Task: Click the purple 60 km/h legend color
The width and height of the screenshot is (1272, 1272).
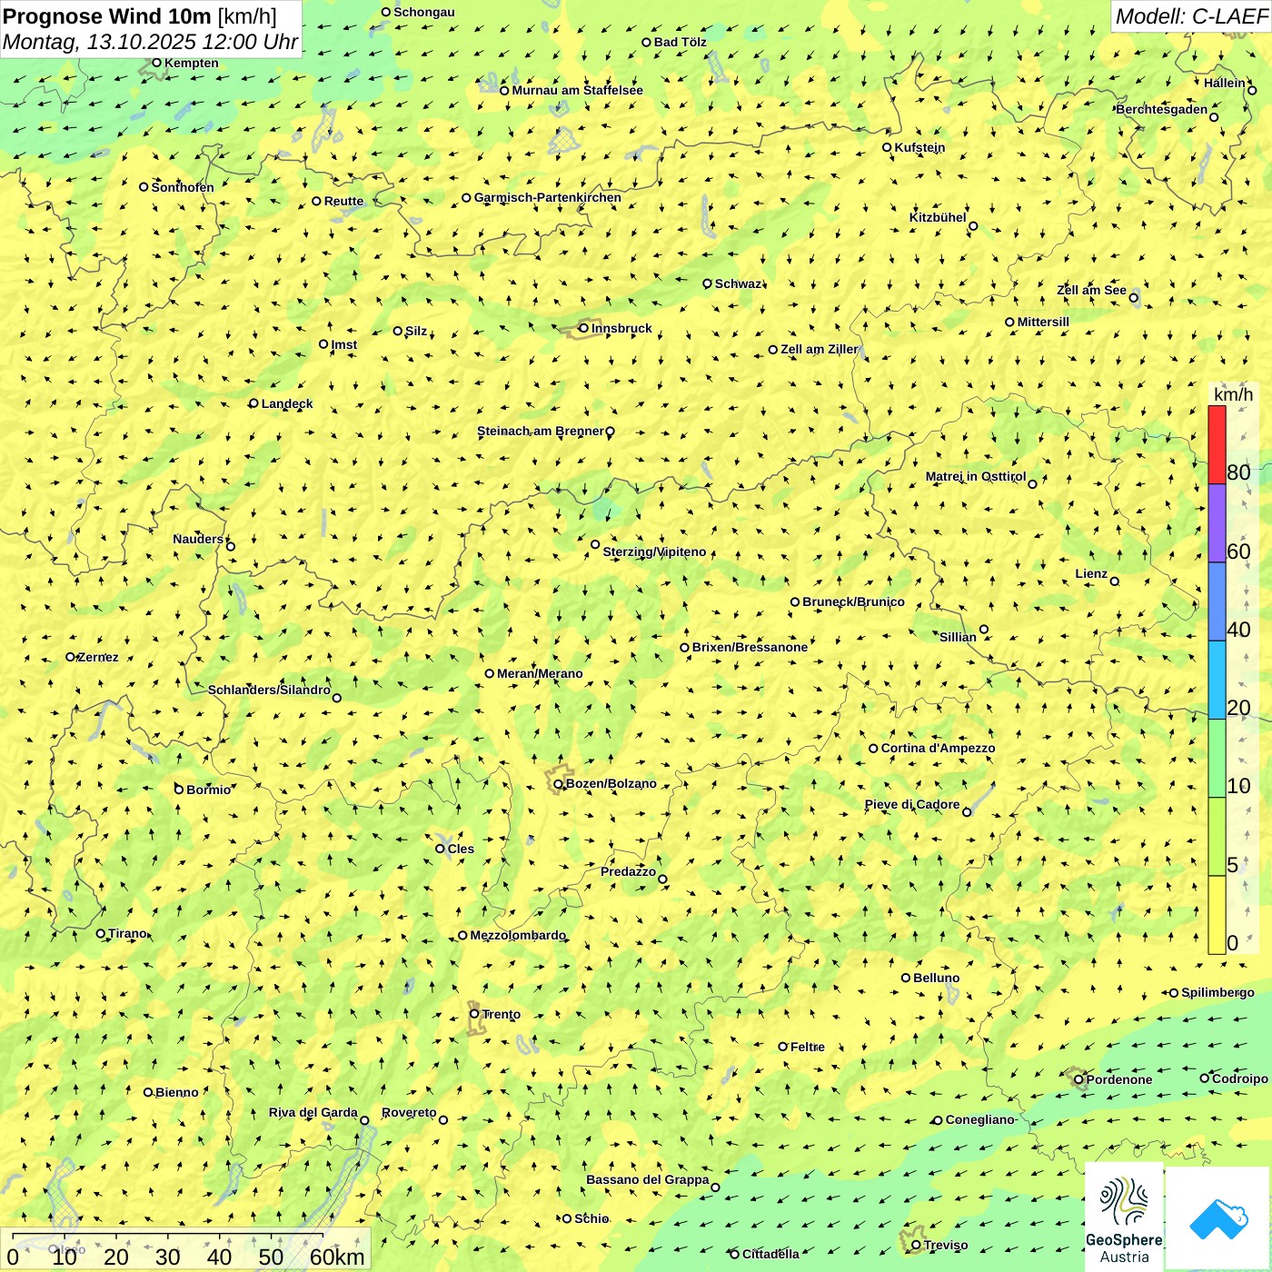Action: click(1217, 523)
